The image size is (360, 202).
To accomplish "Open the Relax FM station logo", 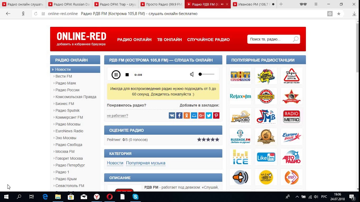I will click(240, 96).
